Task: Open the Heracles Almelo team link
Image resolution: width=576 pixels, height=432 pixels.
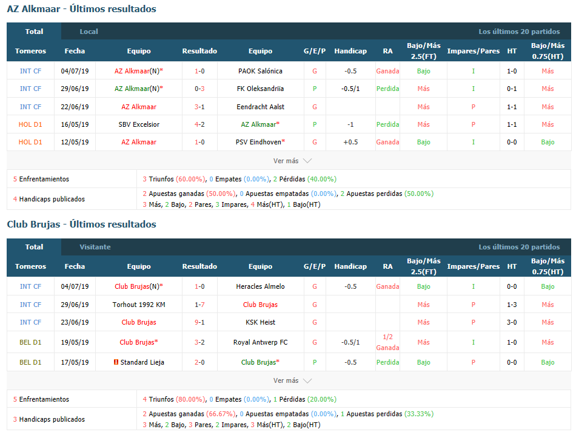Action: 261,286
